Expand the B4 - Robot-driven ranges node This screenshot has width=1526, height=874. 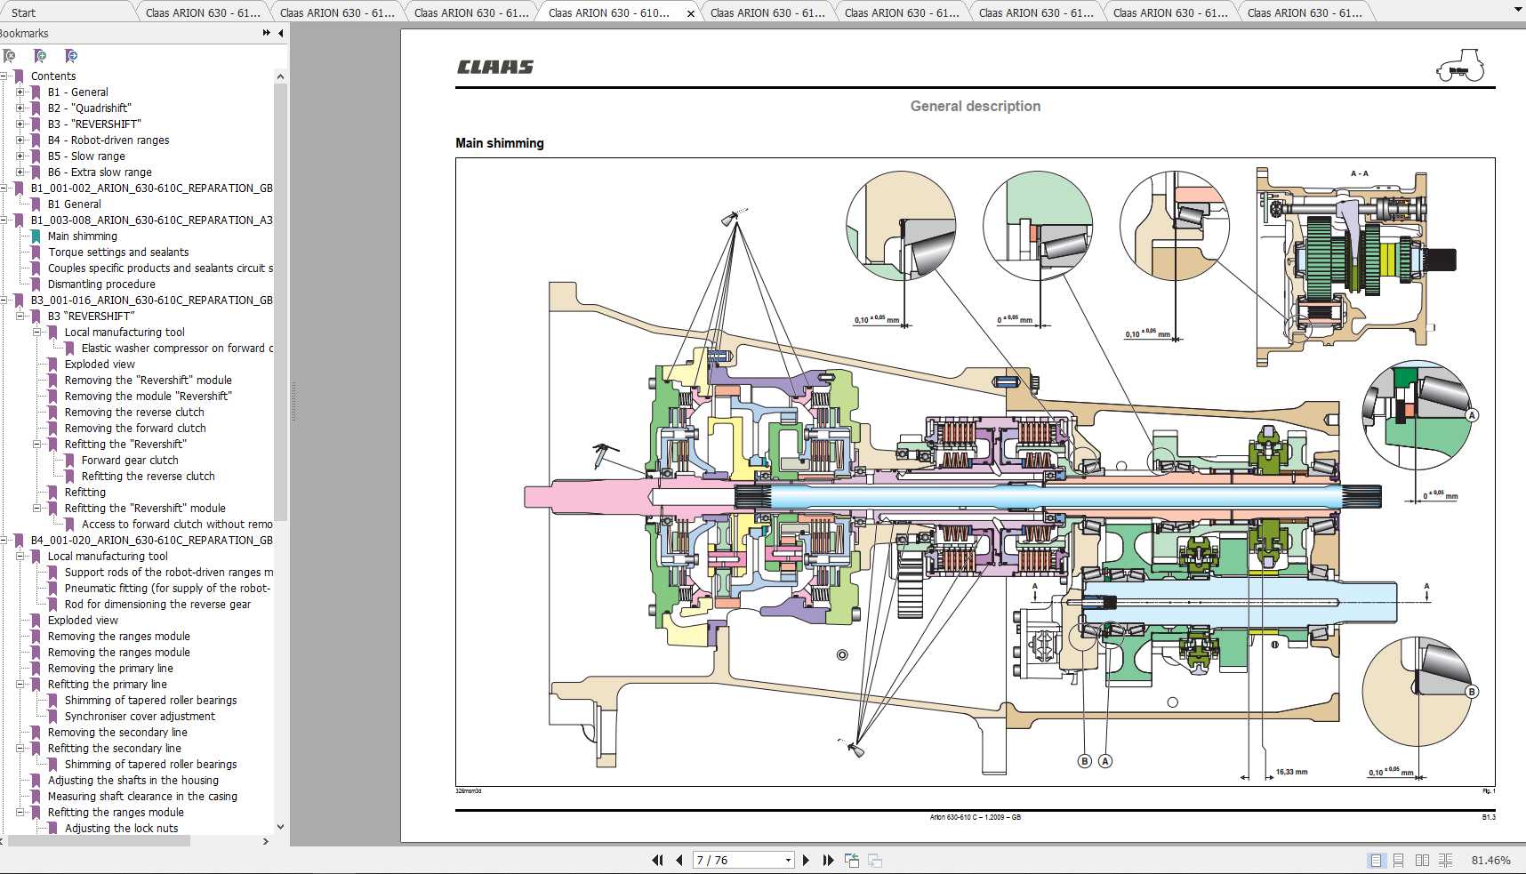point(20,140)
